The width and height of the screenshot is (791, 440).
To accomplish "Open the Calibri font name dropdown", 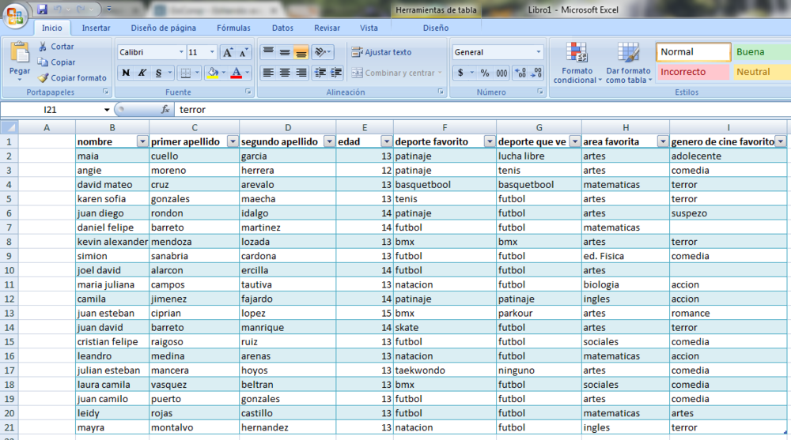I will [x=180, y=52].
